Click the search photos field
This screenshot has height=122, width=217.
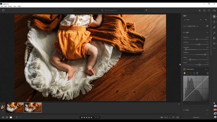[108, 10]
